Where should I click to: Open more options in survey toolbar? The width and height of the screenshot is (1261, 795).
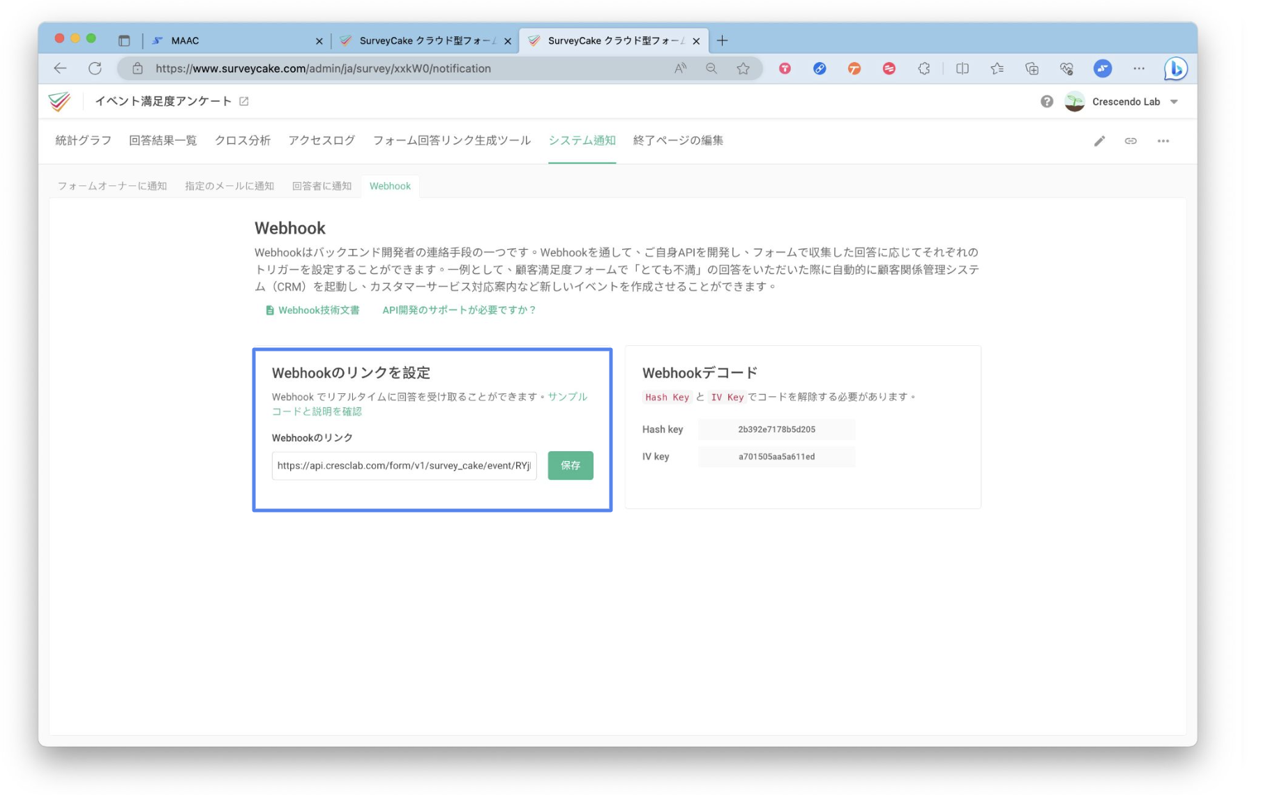(x=1163, y=141)
